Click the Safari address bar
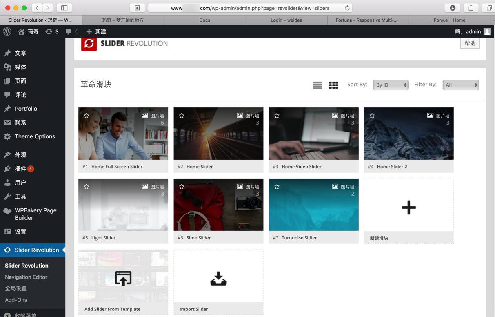 pyautogui.click(x=250, y=8)
